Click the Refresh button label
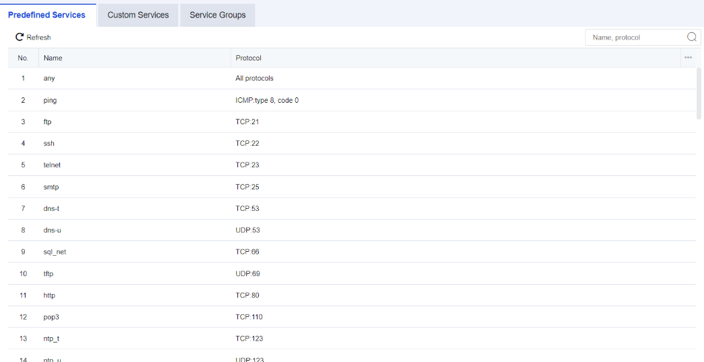The height and width of the screenshot is (362, 704). tap(38, 38)
